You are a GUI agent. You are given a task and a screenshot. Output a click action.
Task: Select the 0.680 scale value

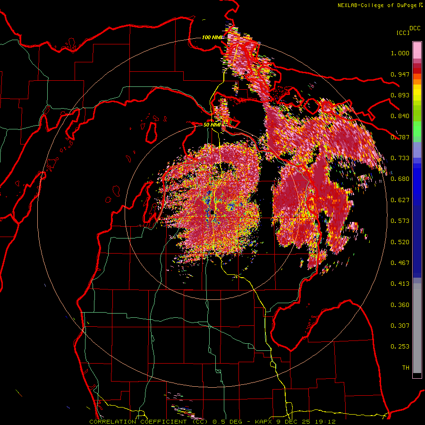point(400,179)
